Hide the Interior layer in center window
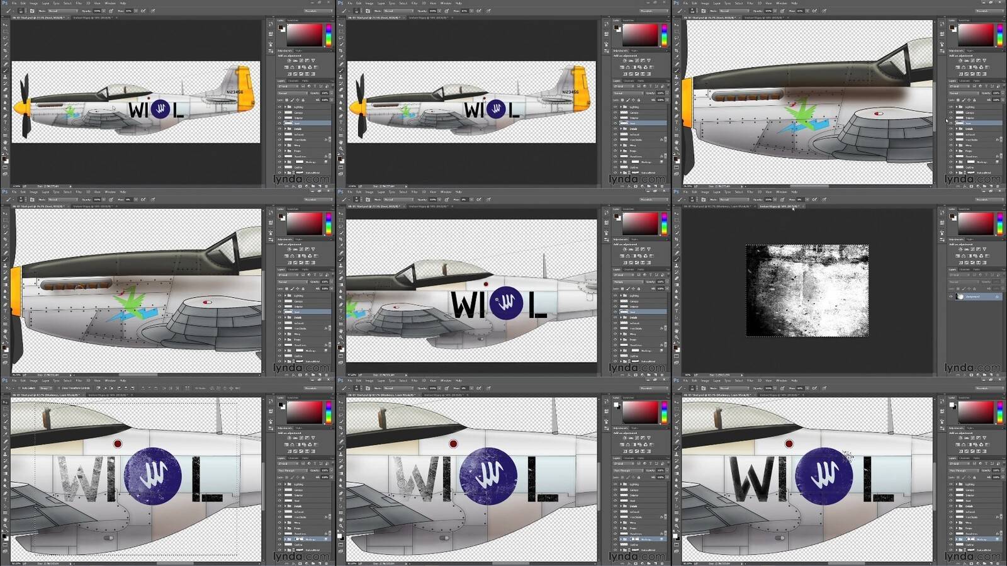This screenshot has width=1007, height=566. pos(616,307)
